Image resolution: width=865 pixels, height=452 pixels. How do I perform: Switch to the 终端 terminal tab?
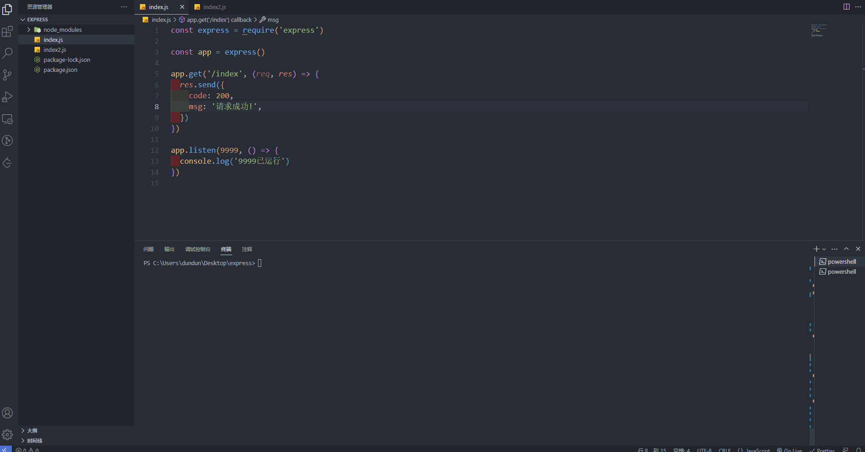[226, 249]
